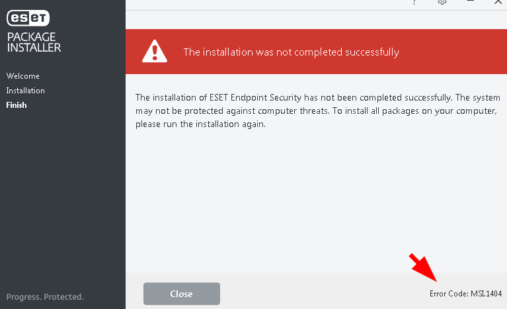Open settings with the gear icon
Viewport: 507px width, 309px height.
pos(442,2)
